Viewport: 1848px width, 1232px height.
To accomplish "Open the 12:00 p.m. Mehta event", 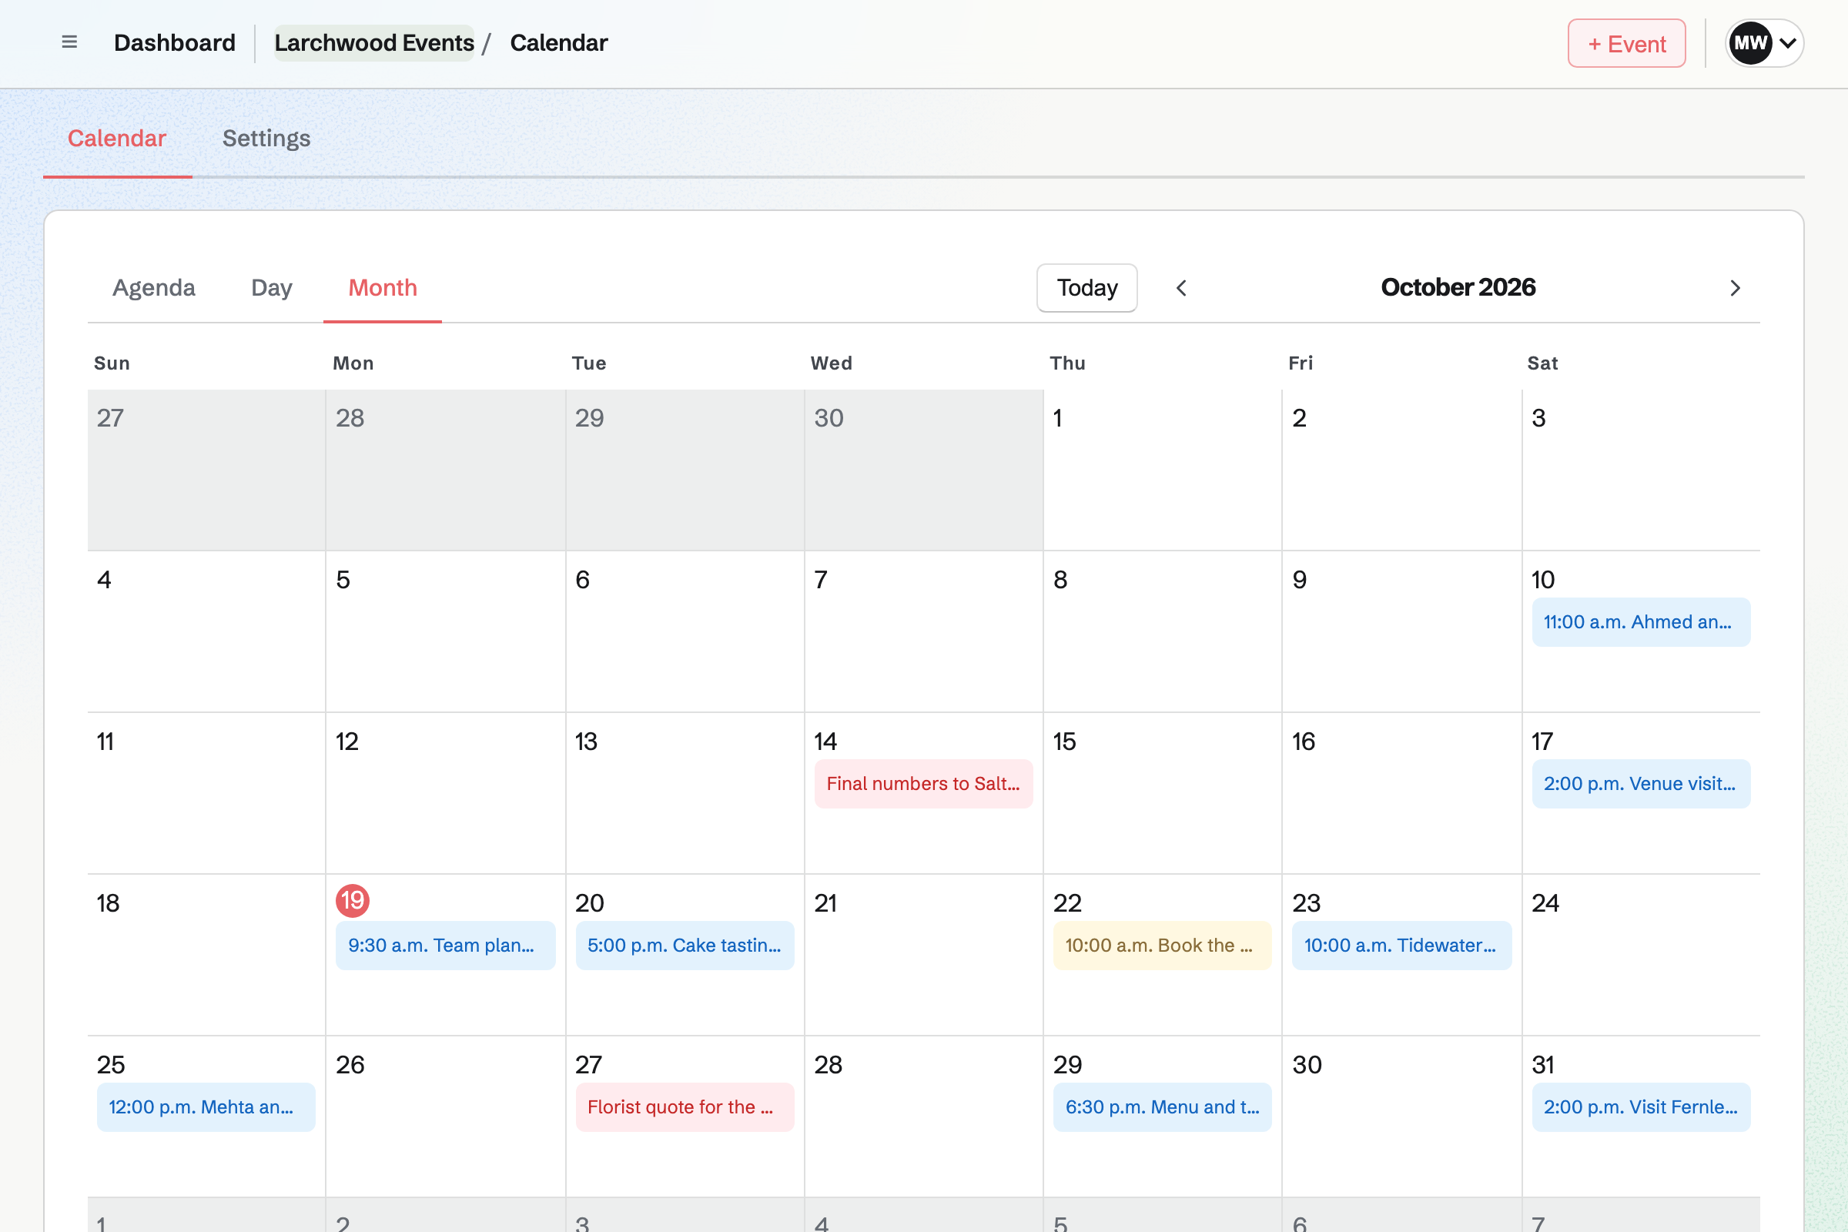I will click(x=206, y=1107).
